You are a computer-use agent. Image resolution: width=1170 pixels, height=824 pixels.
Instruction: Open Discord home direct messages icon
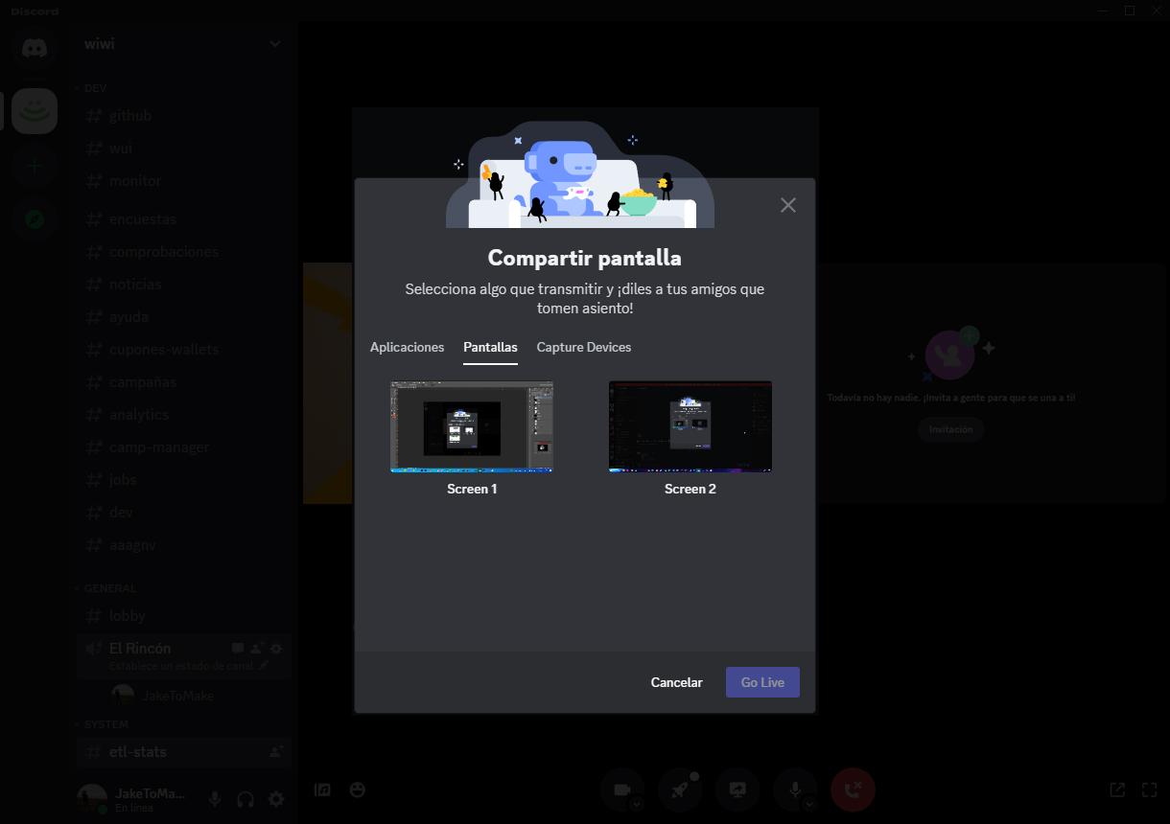(x=35, y=48)
